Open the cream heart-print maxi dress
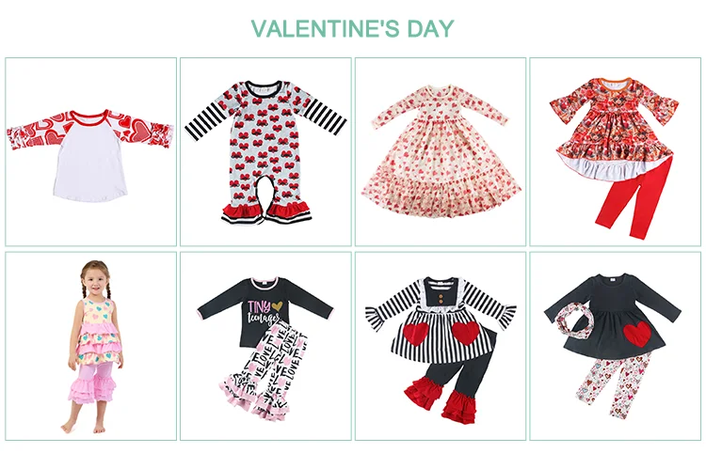This screenshot has height=453, width=706. tap(441, 152)
